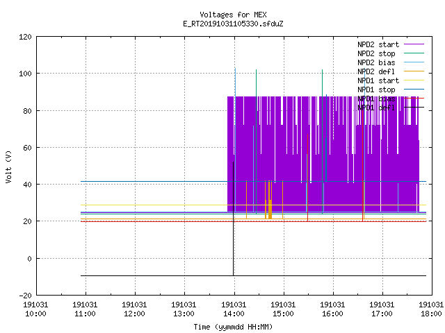Click the x-axis tick label 15:00
445x333 pixels.
click(x=283, y=314)
